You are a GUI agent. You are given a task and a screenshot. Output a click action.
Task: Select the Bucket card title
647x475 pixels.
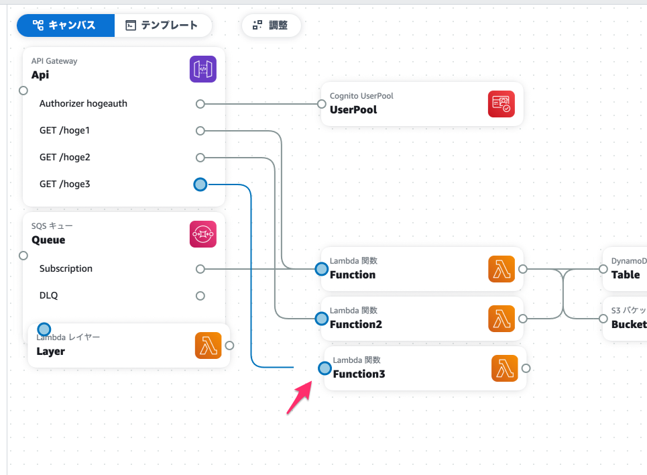(629, 325)
